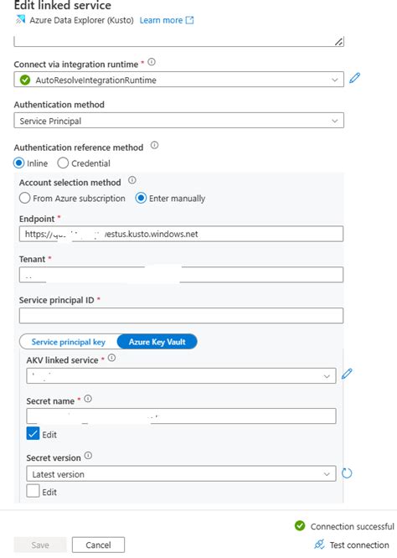Click the info icon next to Secret version
397x558 pixels.
(x=88, y=456)
